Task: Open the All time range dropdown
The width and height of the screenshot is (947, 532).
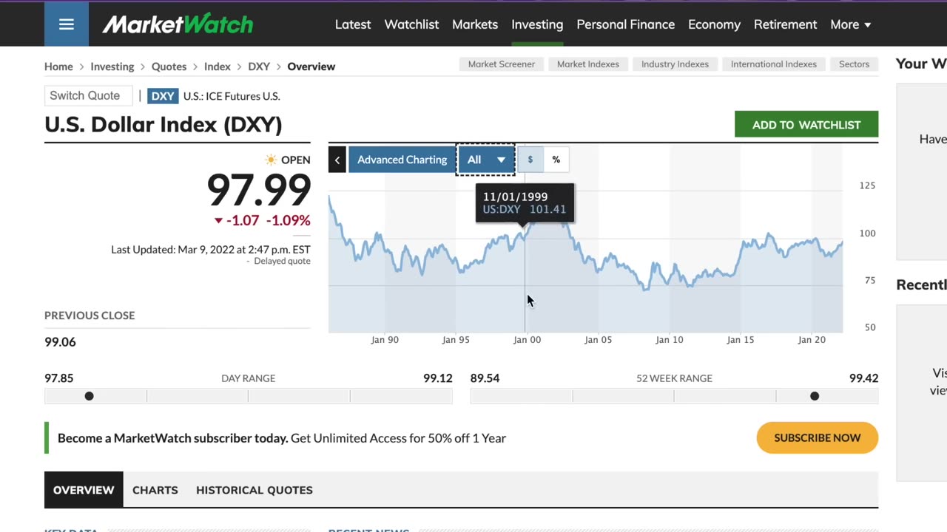Action: [486, 160]
